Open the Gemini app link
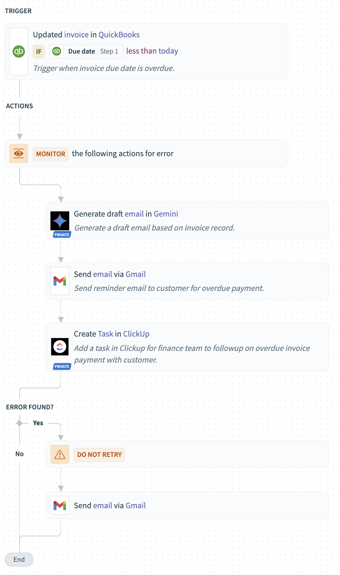The image size is (340, 575). click(166, 214)
